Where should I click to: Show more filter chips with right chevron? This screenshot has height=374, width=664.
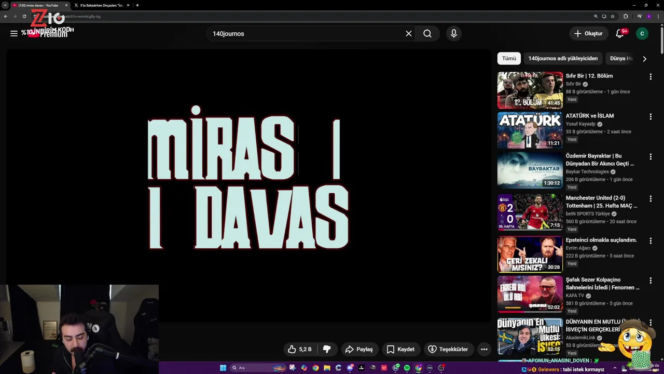644,59
